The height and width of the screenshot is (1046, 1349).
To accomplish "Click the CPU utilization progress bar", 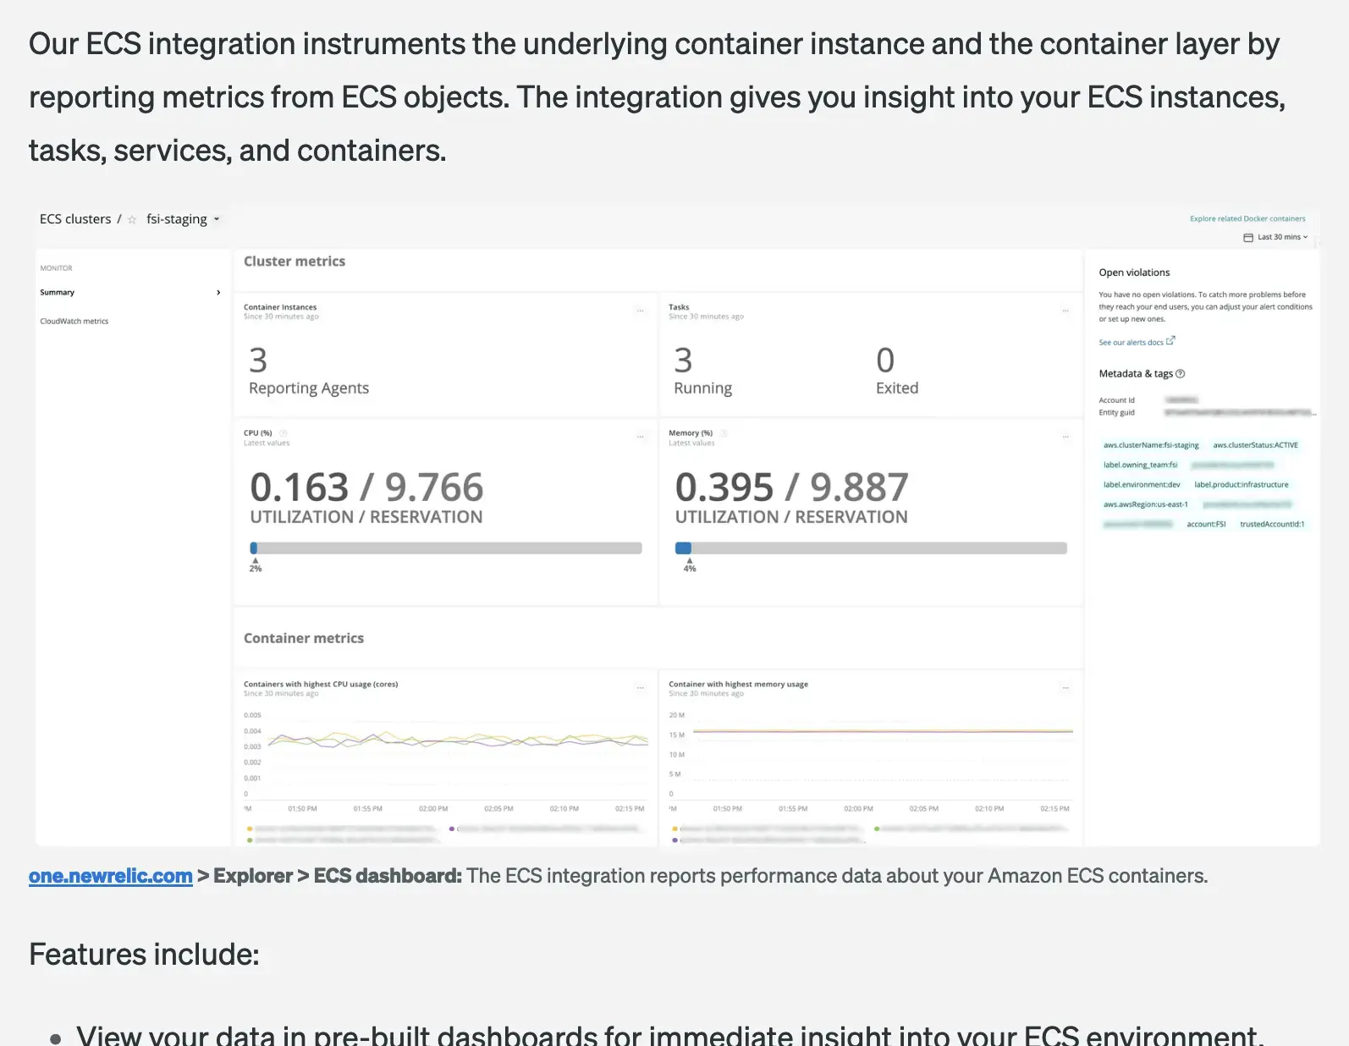I will coord(446,548).
